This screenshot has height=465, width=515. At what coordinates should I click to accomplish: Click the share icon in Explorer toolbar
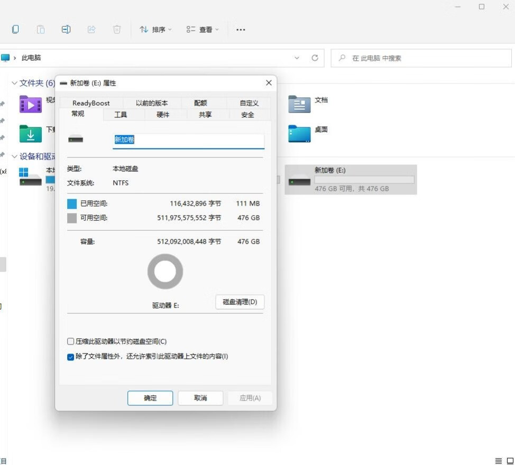(91, 30)
